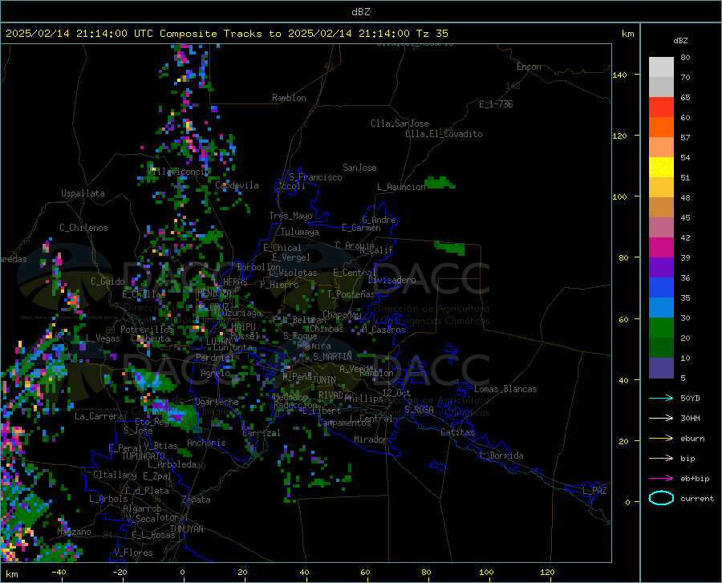Viewport: 722px width, 583px height.
Task: Click the Villavicencio map label
Action: pos(178,172)
